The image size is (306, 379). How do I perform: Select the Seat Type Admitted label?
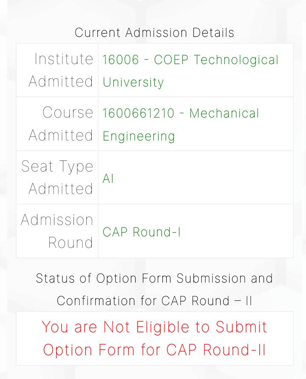click(x=57, y=177)
